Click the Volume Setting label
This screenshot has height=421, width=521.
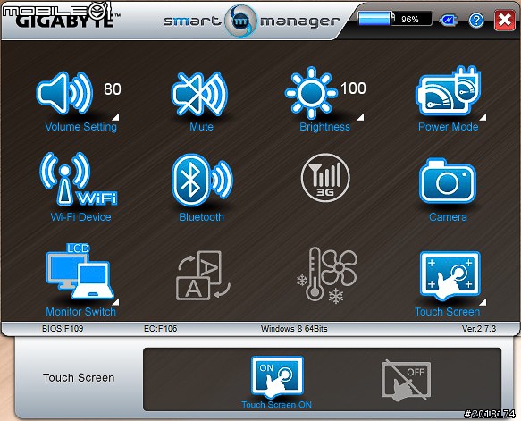point(80,127)
